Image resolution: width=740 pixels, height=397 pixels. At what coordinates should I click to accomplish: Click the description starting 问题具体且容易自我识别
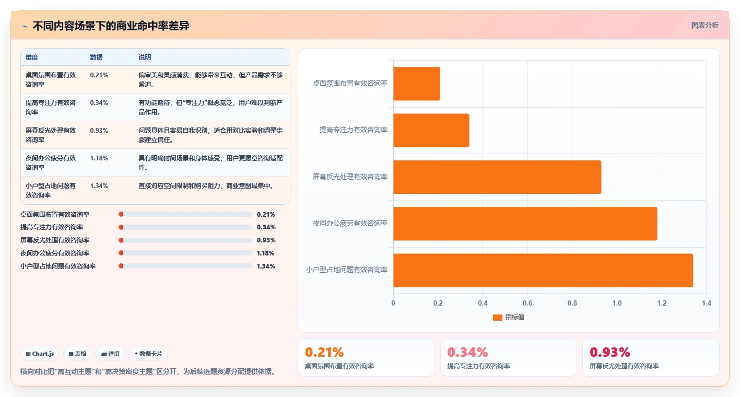coord(210,135)
